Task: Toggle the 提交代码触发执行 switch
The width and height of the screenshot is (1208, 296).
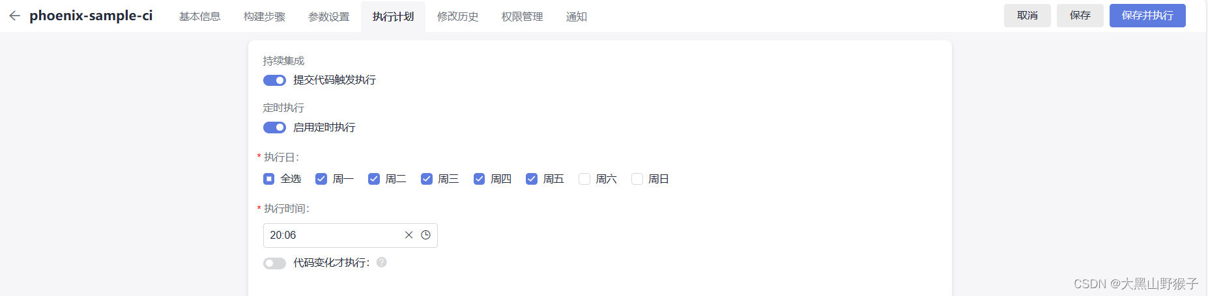Action: click(x=274, y=81)
